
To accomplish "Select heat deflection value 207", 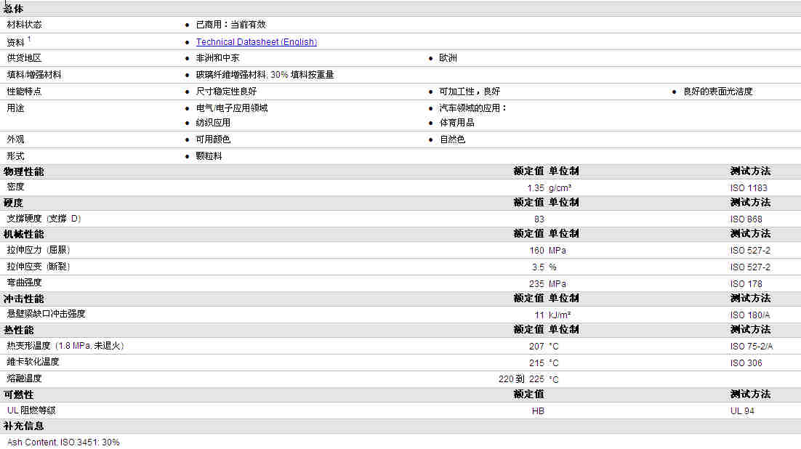I will 536,347.
